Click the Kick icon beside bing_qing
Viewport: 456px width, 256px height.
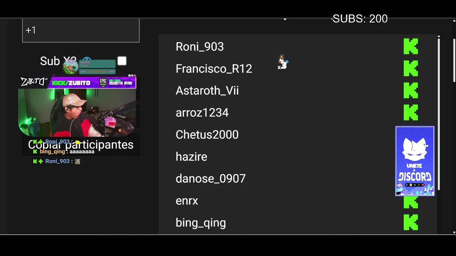pos(411,223)
